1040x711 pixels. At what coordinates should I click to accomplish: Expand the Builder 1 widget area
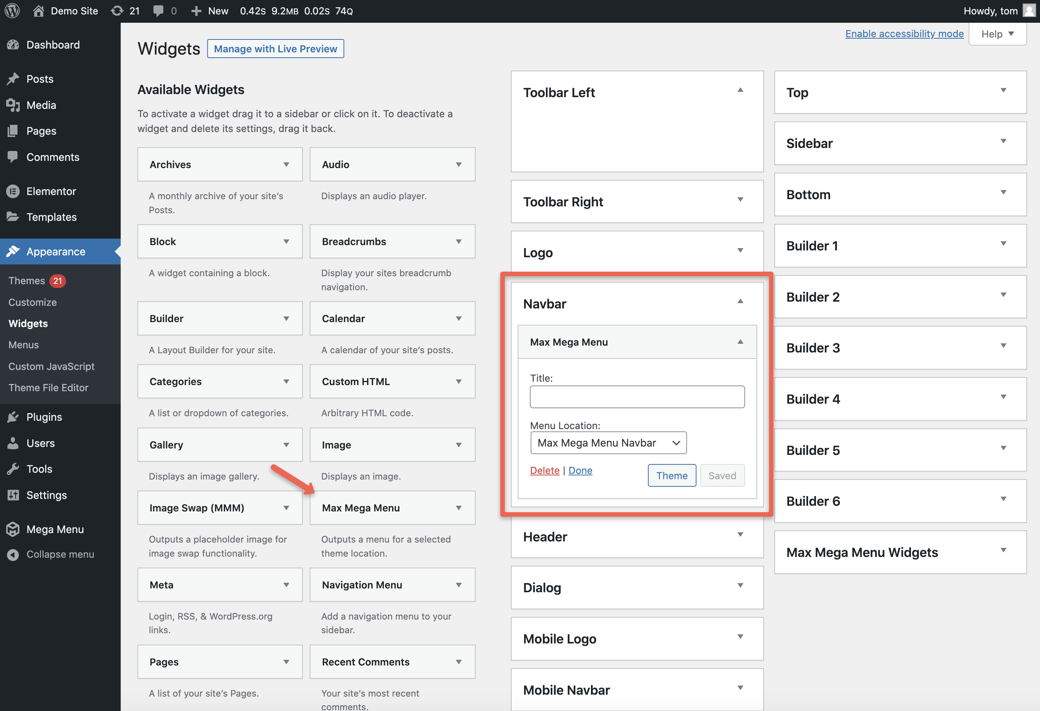pos(1003,244)
